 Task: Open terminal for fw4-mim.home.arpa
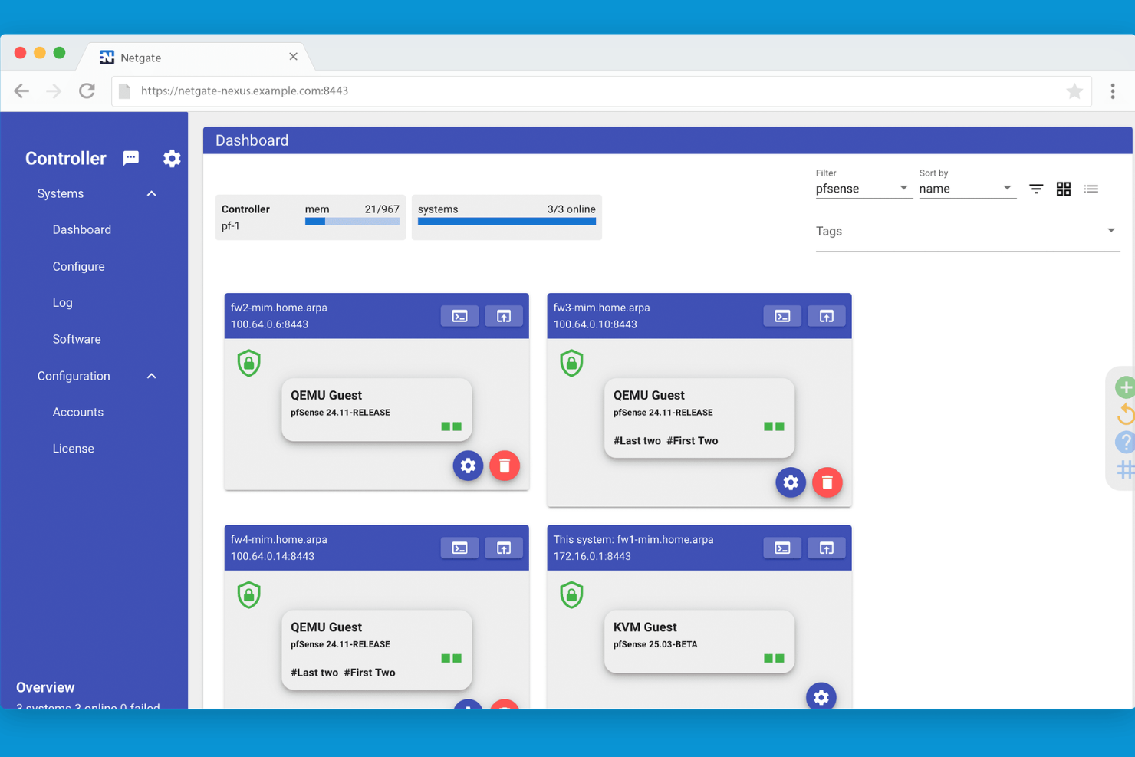459,548
